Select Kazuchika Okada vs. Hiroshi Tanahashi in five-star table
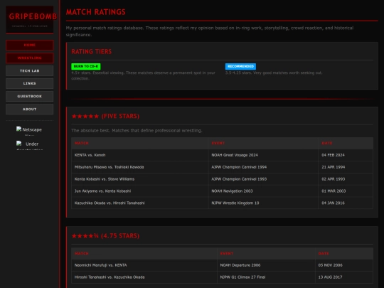 tap(110, 203)
